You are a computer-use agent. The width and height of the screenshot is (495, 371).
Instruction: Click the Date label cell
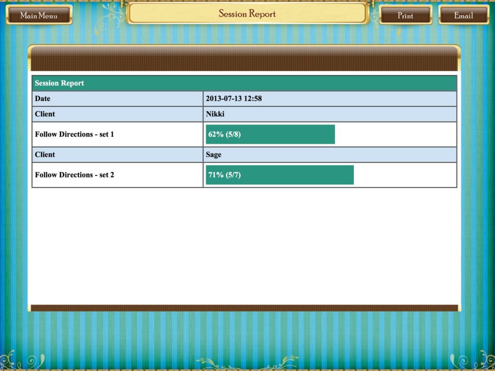pos(117,99)
